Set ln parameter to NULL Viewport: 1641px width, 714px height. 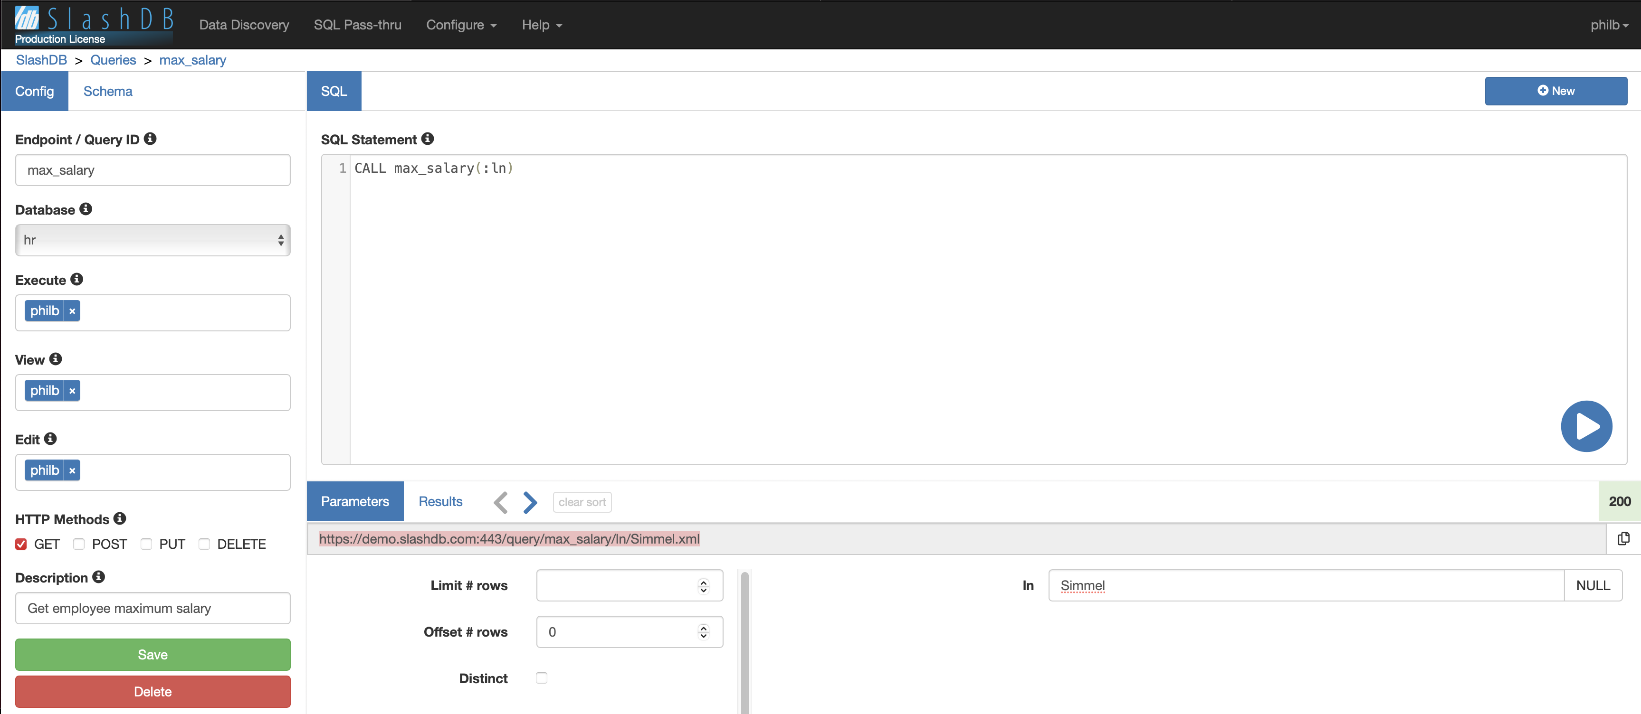pyautogui.click(x=1593, y=585)
